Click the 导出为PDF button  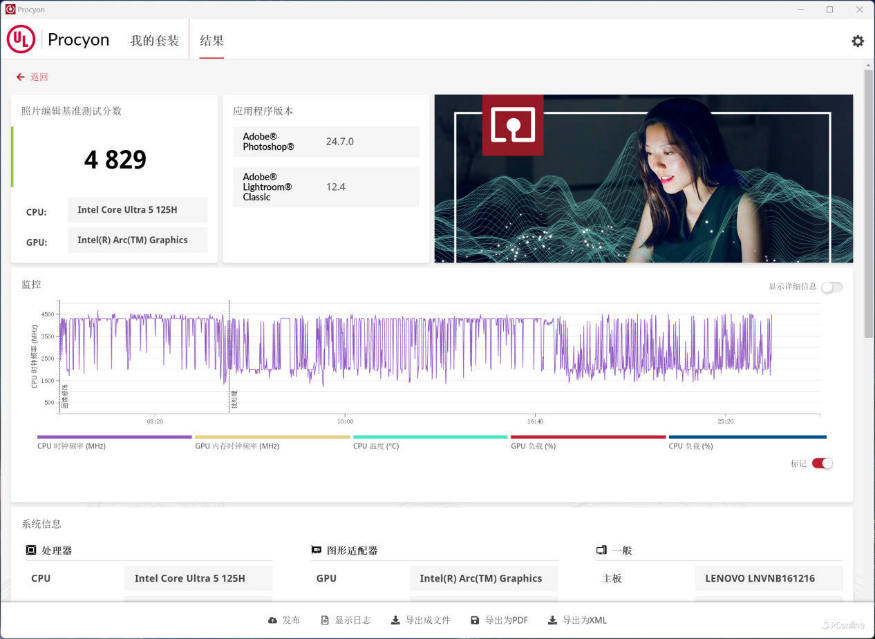pyautogui.click(x=499, y=620)
